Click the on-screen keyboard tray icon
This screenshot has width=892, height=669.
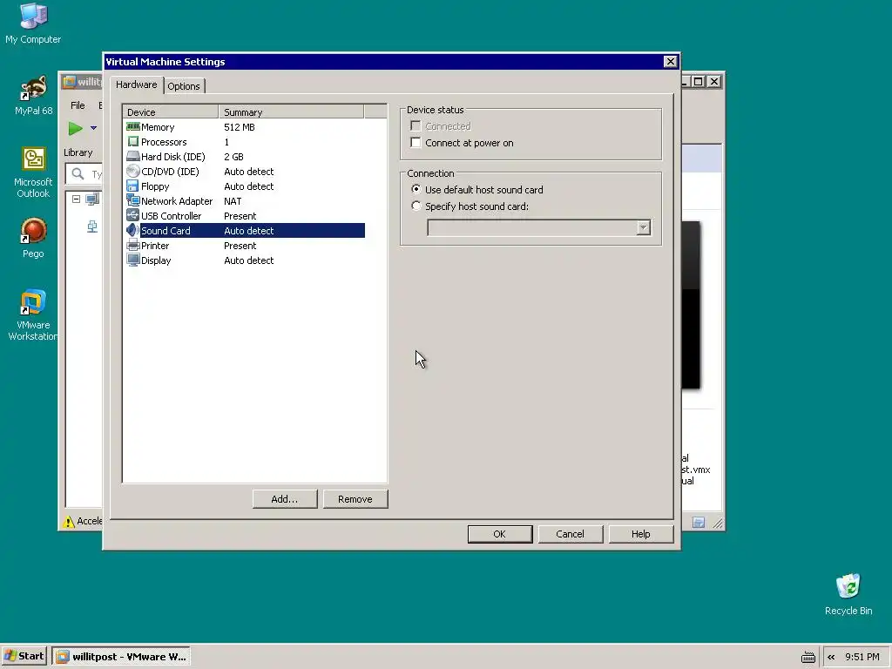point(808,657)
